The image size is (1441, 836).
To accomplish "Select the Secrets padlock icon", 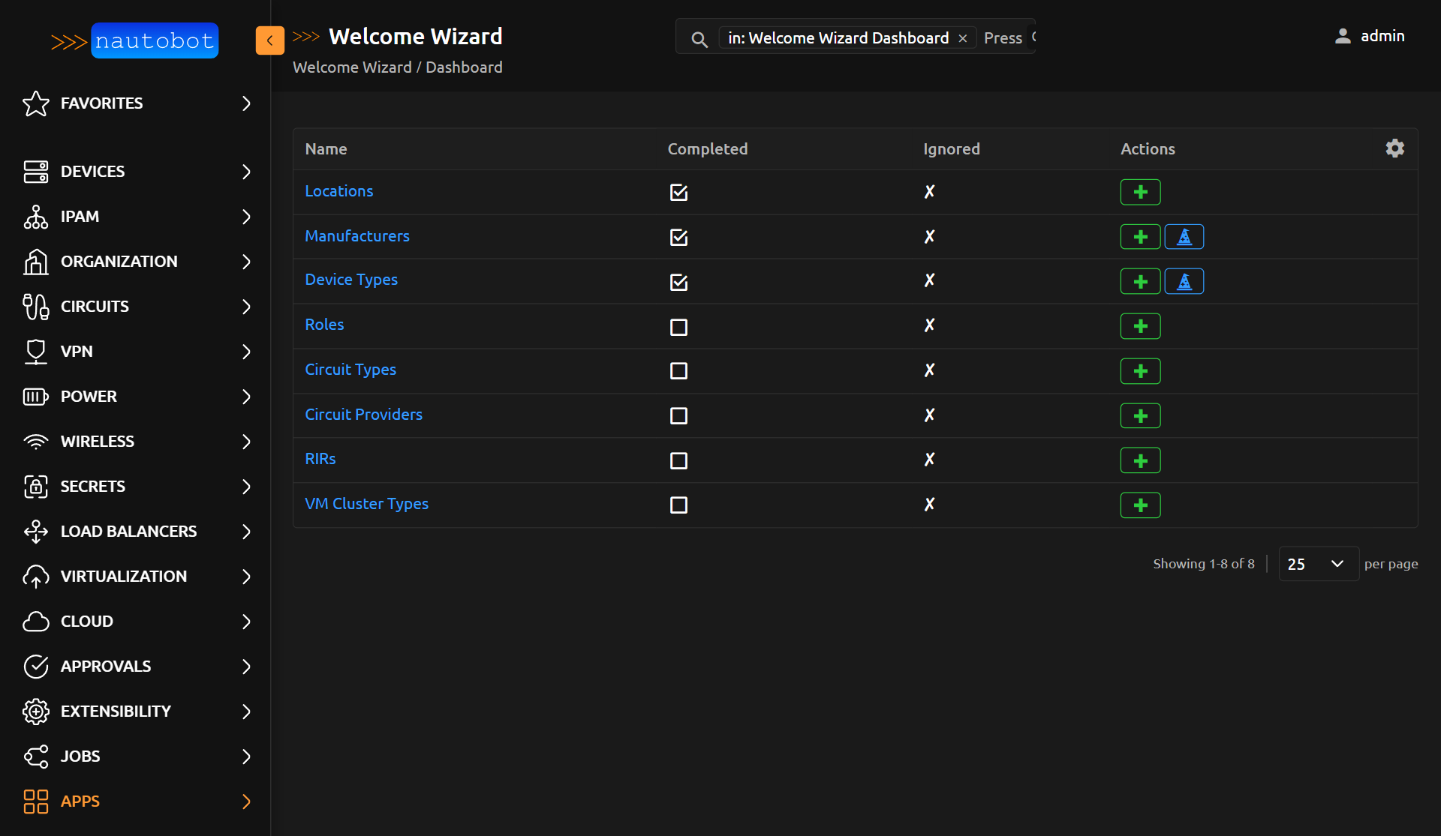I will click(x=35, y=486).
